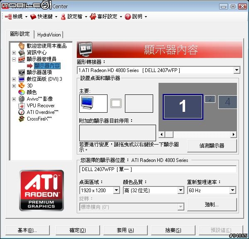Select display 1 in the layout preview
The image size is (249, 239).
click(183, 107)
